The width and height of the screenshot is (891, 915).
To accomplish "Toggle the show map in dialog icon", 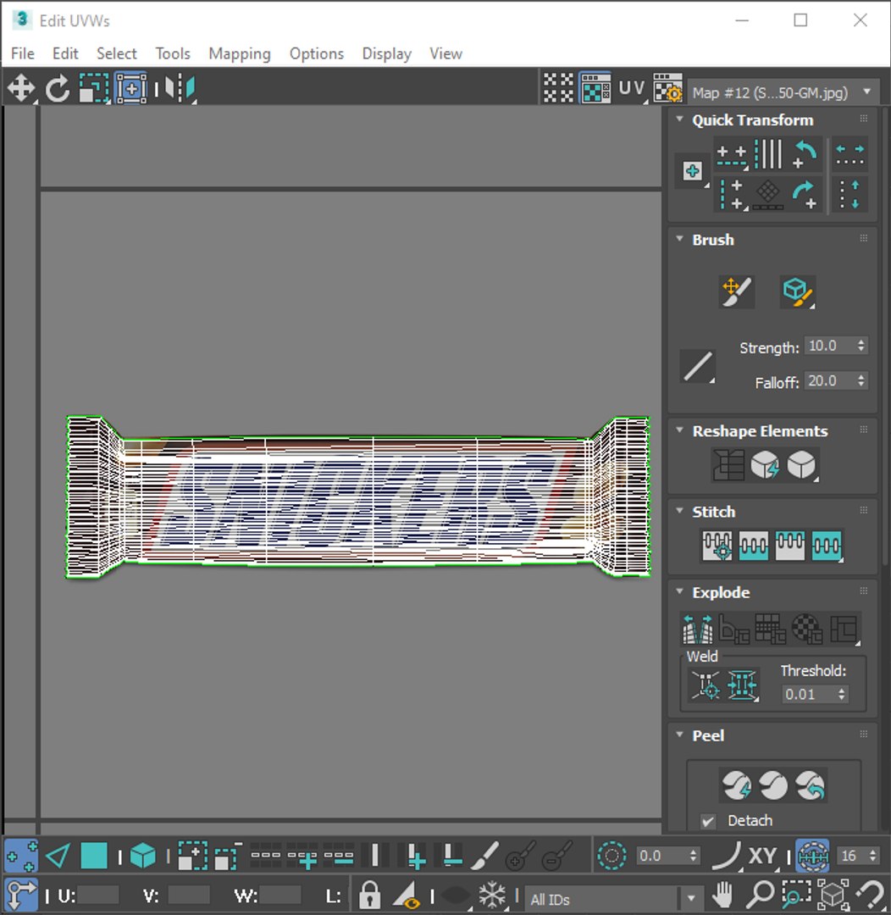I will tap(595, 88).
